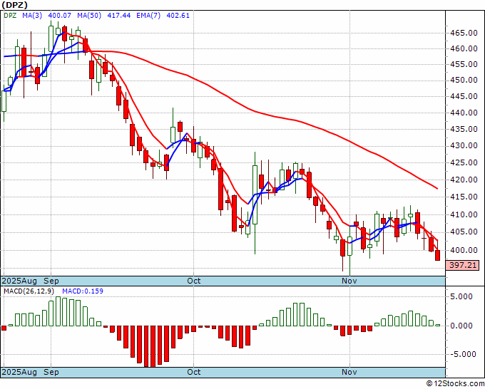Click the last red candlestick near 397
485x389 pixels.
point(437,255)
